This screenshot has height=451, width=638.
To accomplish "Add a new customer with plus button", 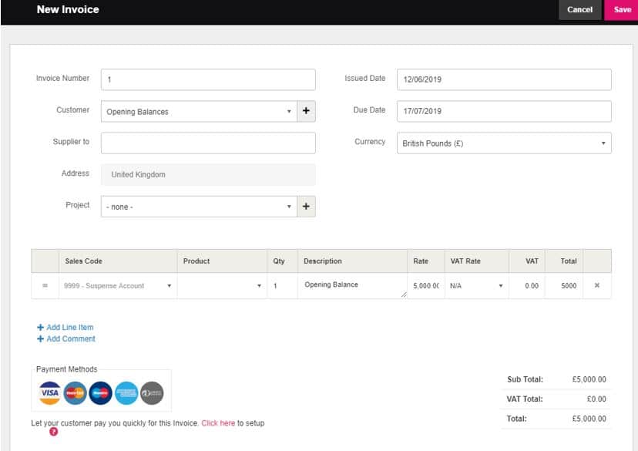I will tap(306, 111).
